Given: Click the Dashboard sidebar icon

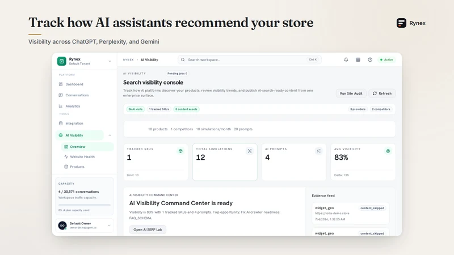Looking at the screenshot, I should (x=61, y=84).
